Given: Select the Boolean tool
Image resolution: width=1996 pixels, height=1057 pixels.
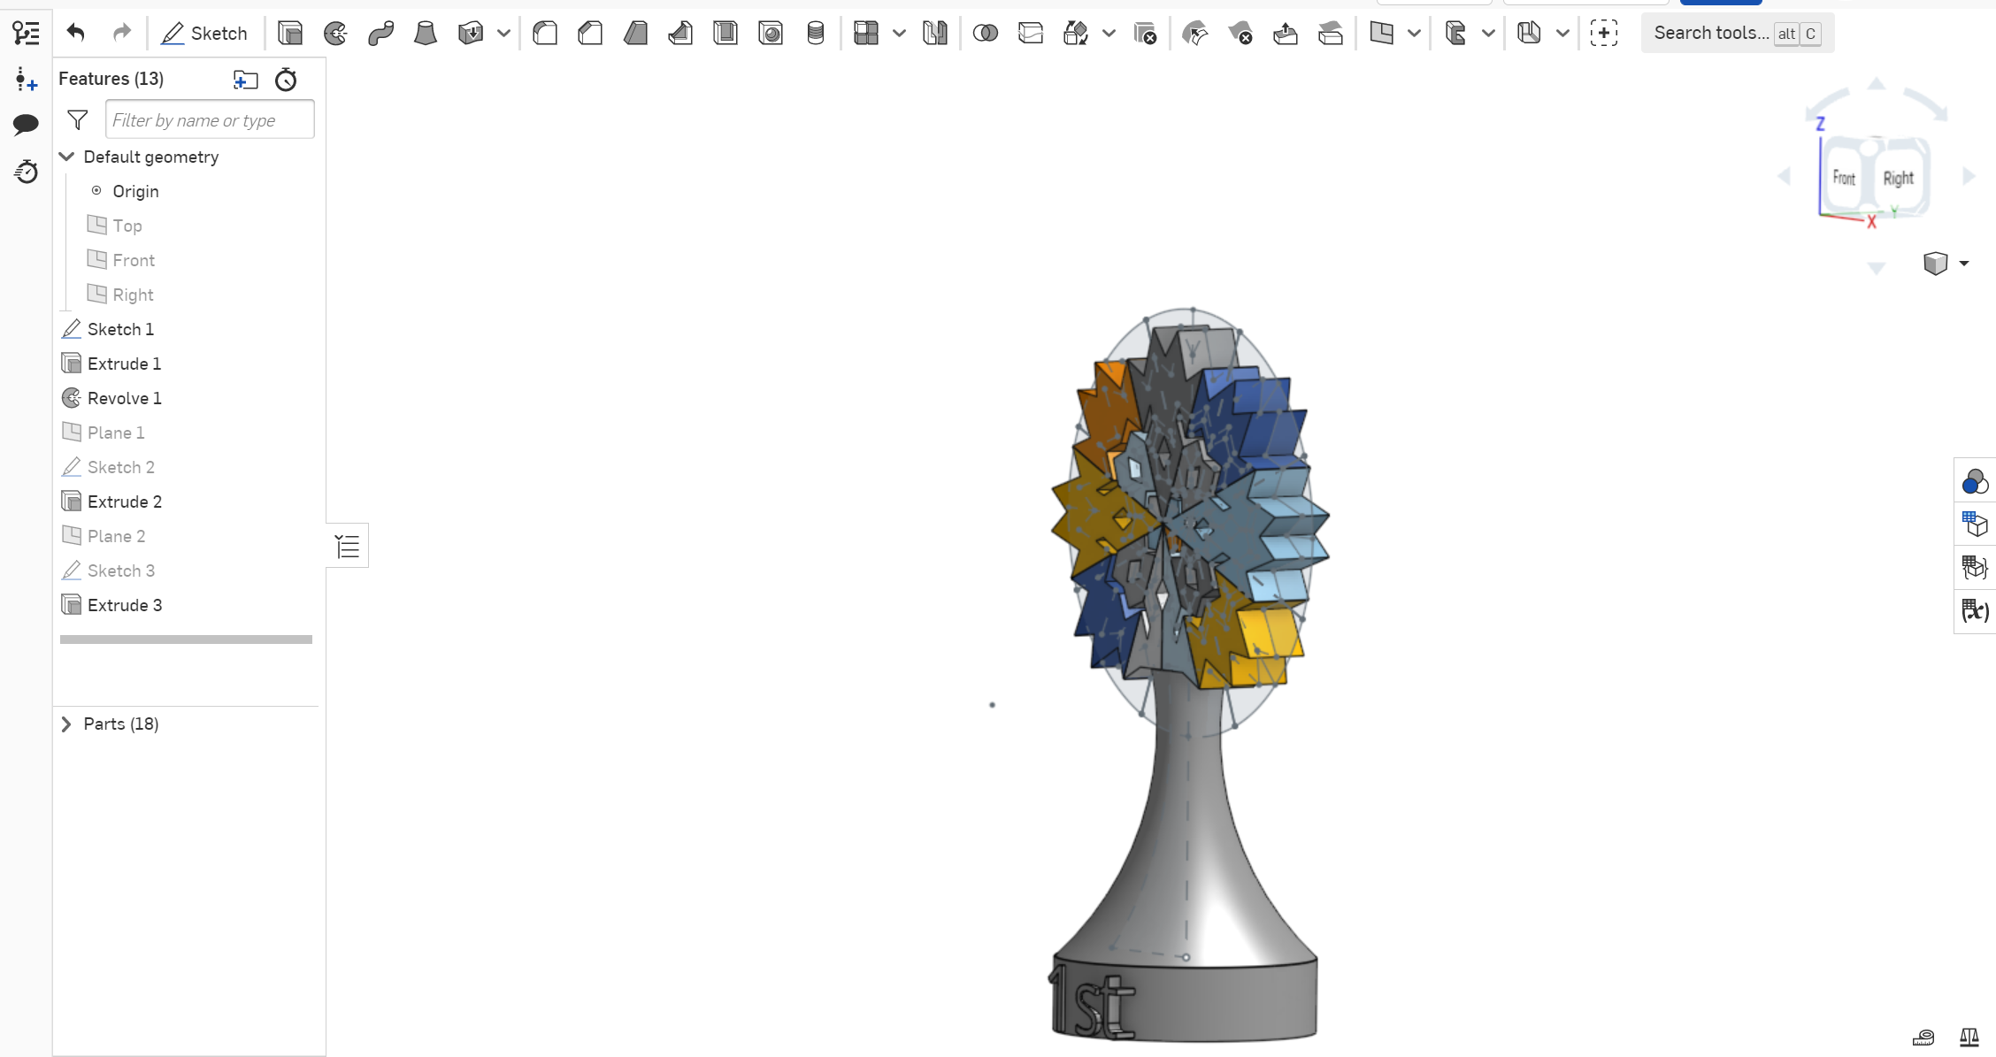Looking at the screenshot, I should coord(985,33).
